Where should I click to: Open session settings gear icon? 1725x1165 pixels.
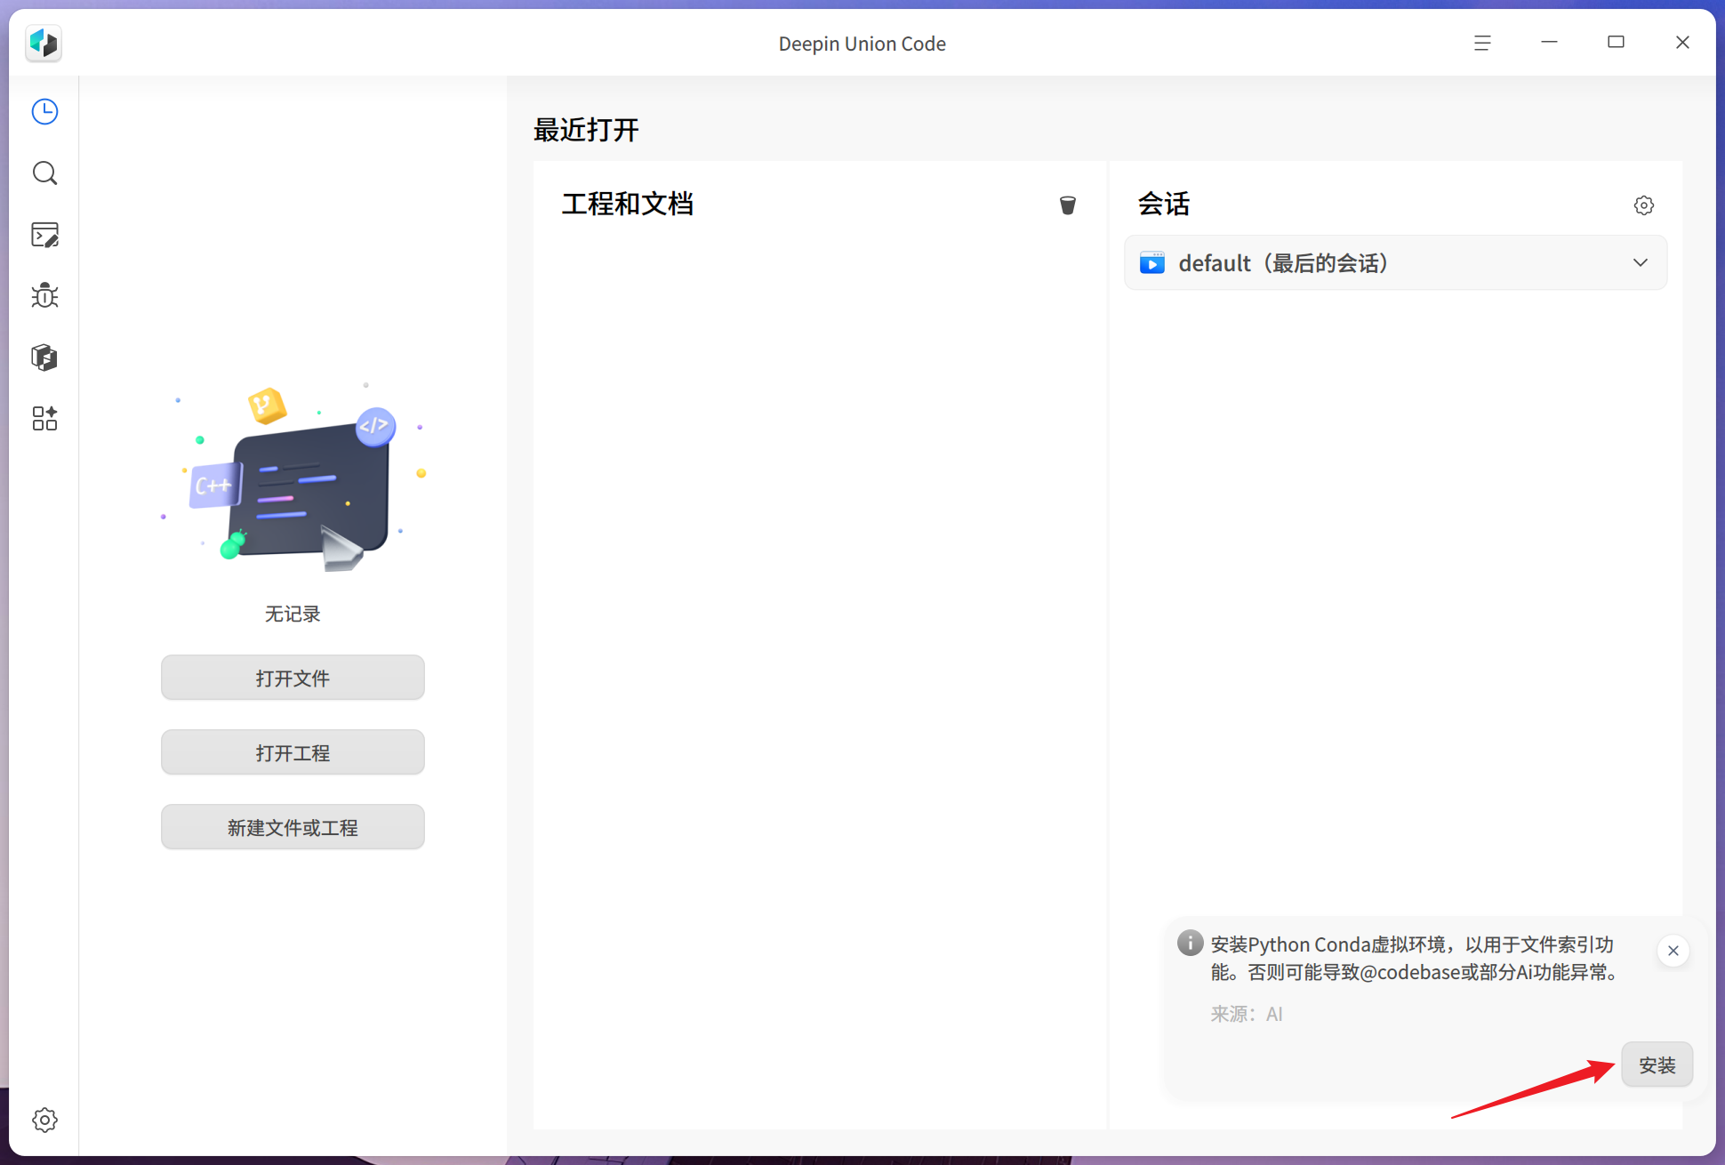(x=1643, y=205)
